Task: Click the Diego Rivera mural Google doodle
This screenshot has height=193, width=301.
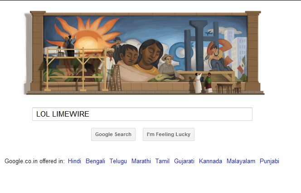Action: pos(144,53)
